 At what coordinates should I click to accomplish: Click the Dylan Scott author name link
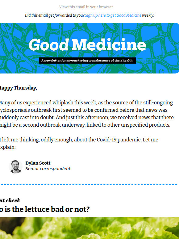38,163
